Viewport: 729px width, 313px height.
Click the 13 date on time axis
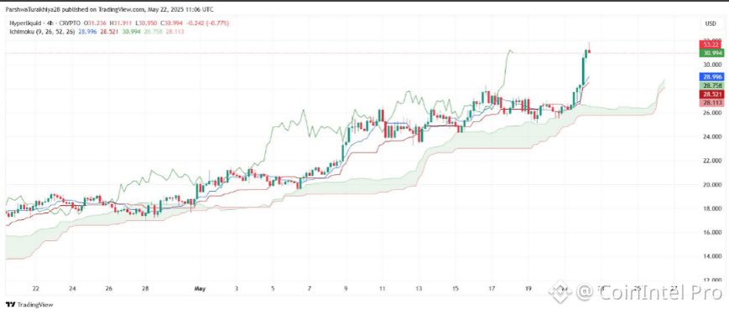point(419,289)
